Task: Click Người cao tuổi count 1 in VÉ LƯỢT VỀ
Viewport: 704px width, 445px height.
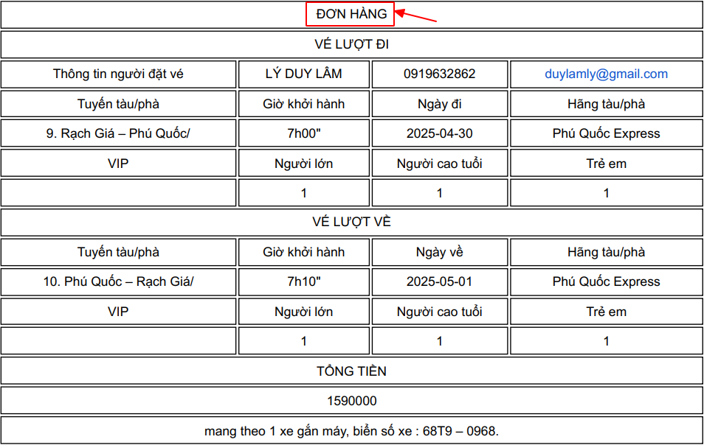Action: click(440, 341)
